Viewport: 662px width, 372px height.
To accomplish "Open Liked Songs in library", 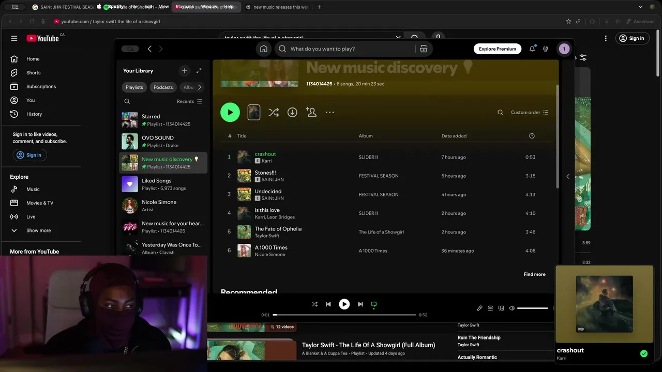I will 163,184.
